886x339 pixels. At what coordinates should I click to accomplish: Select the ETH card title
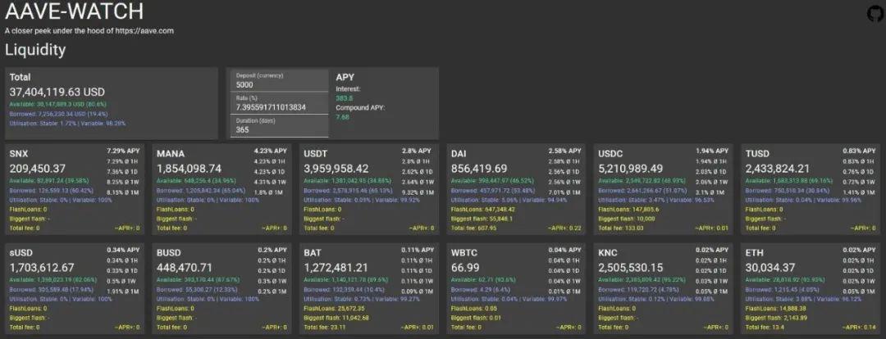click(x=755, y=253)
